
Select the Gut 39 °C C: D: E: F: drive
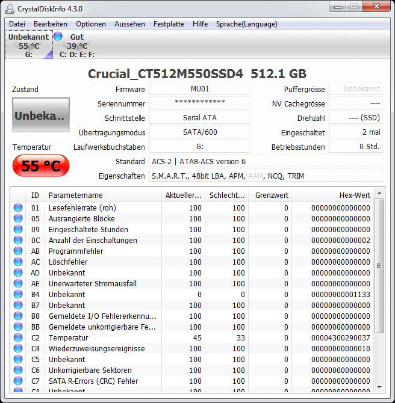(77, 46)
